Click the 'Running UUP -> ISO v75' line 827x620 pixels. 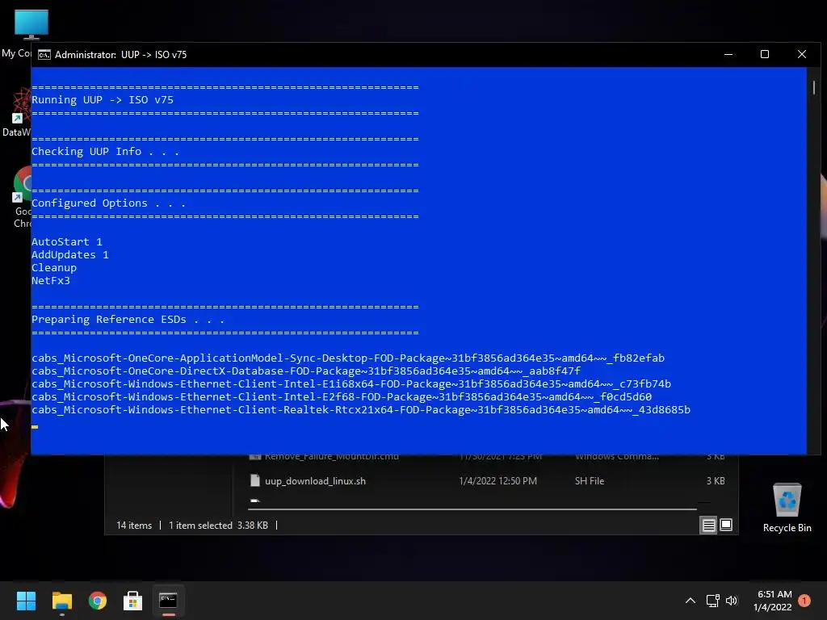pos(103,99)
